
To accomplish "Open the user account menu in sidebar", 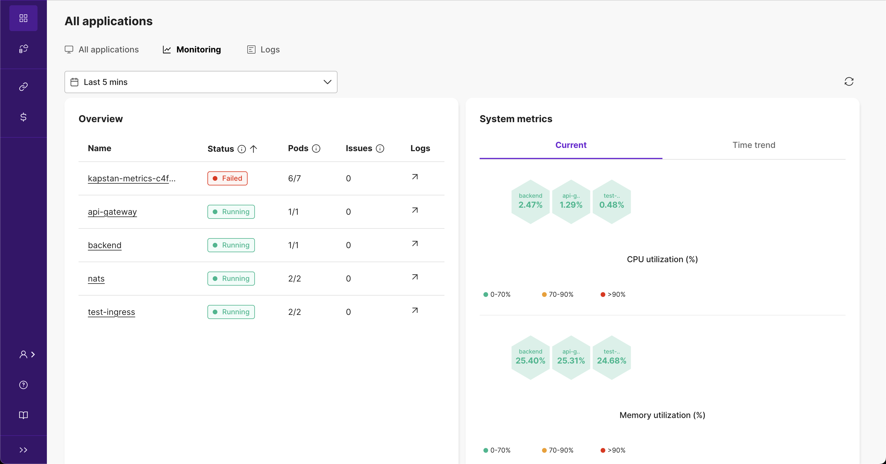I will click(27, 355).
